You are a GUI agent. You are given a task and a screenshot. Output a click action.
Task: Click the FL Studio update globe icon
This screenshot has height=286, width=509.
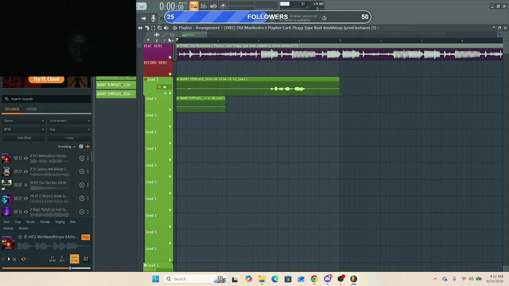[x=324, y=18]
